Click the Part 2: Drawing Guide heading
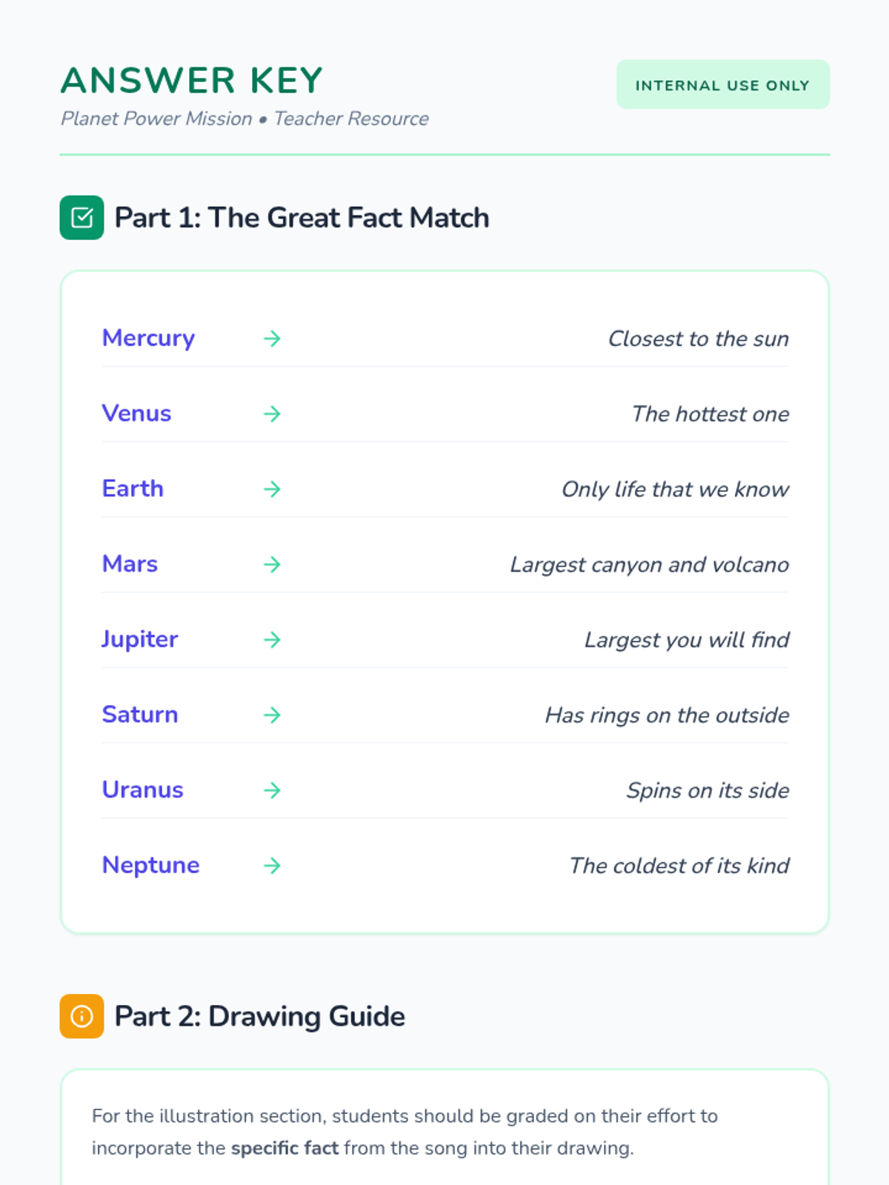Viewport: 889px width, 1185px height. pos(259,1016)
